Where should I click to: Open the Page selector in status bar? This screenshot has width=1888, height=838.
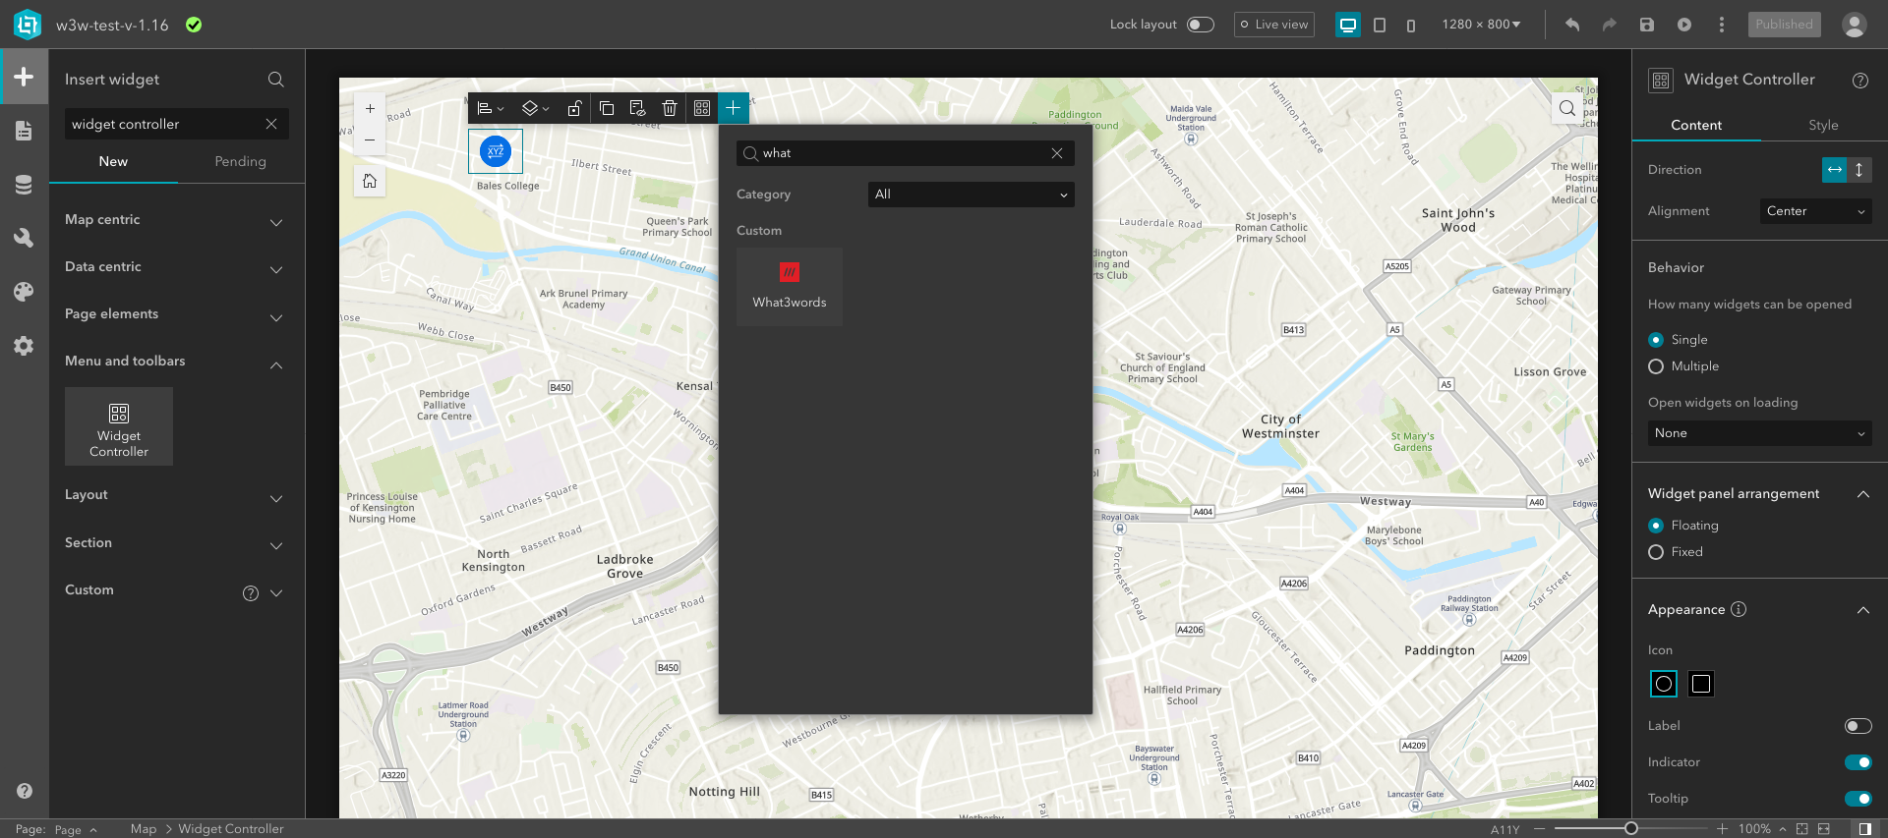coord(75,830)
